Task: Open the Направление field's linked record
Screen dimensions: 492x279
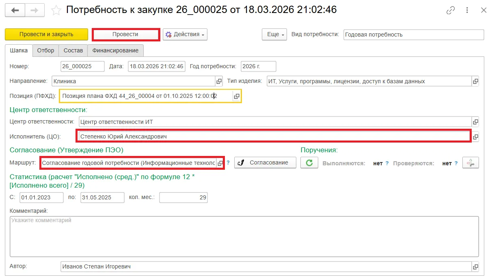Action: click(x=219, y=81)
